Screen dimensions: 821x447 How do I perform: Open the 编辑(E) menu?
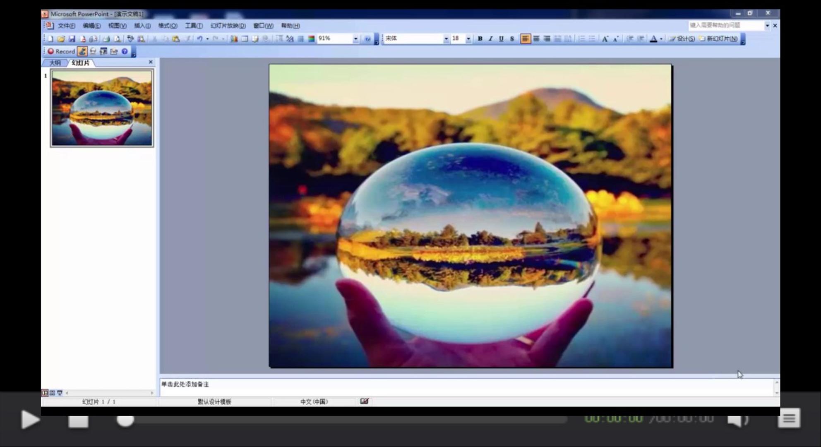(x=91, y=26)
